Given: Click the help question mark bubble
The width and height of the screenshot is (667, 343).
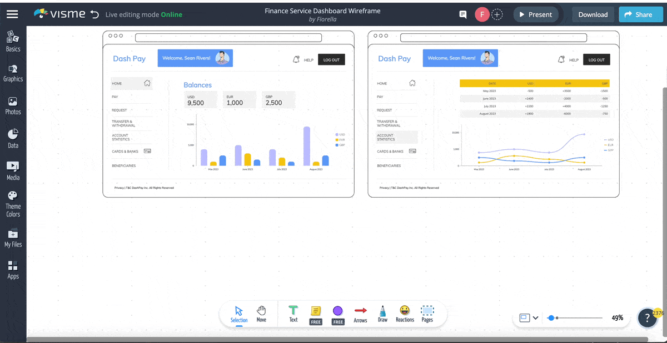Looking at the screenshot, I should click(x=647, y=318).
